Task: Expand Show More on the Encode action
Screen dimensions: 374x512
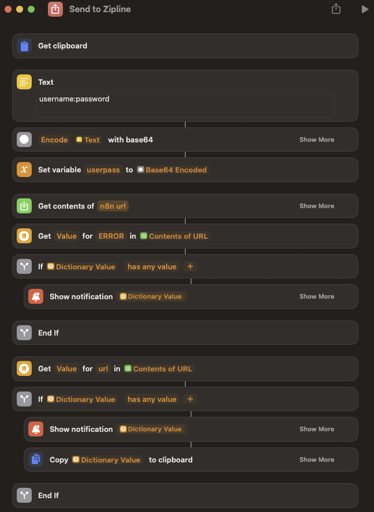Action: (x=316, y=140)
